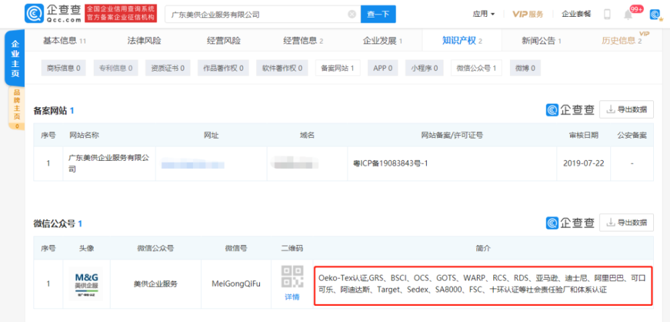View the WeChat QR code for MeiGongQiFu

pyautogui.click(x=292, y=276)
